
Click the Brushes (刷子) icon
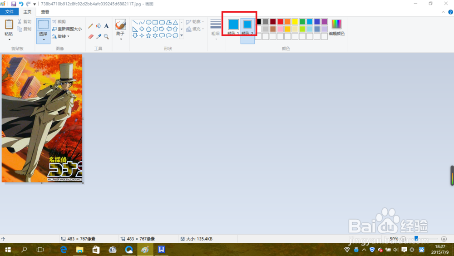[120, 25]
